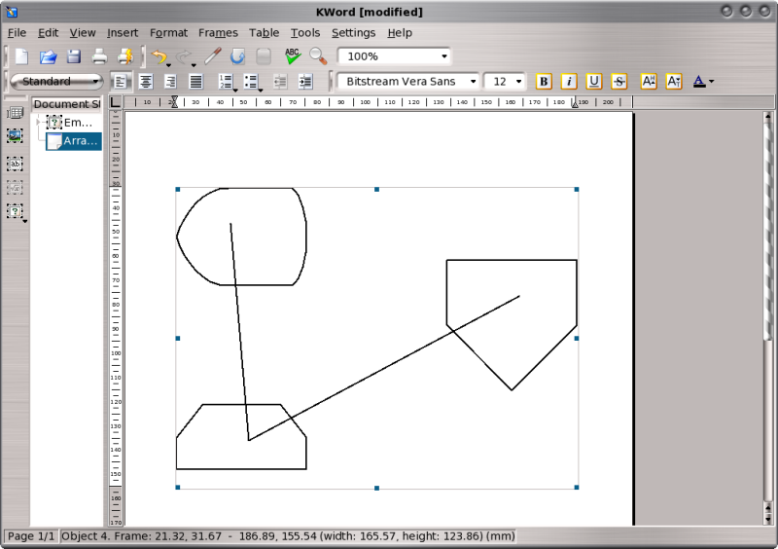The image size is (778, 549).
Task: Click the blue refresh arrow icon
Action: 237,56
